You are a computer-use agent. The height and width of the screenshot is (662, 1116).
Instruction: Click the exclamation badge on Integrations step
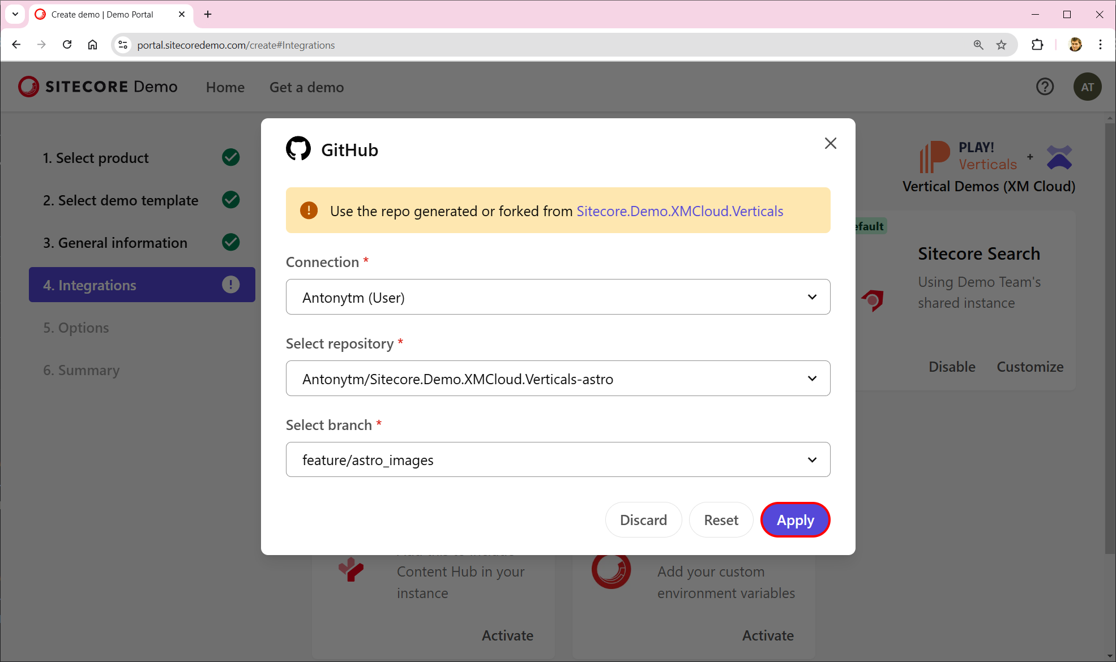click(230, 285)
